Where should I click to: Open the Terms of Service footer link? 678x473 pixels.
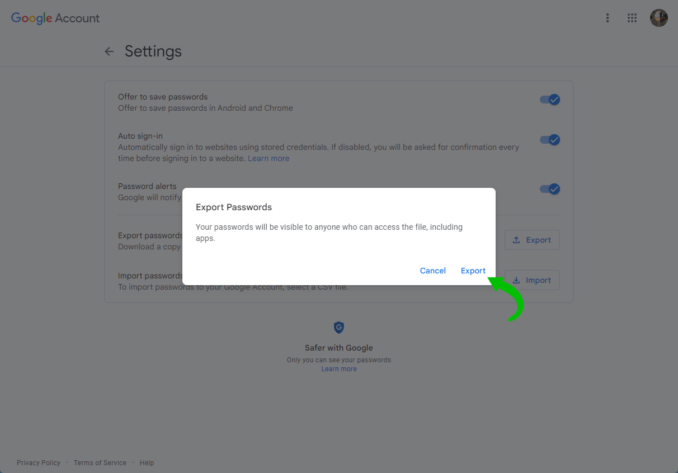pos(100,463)
